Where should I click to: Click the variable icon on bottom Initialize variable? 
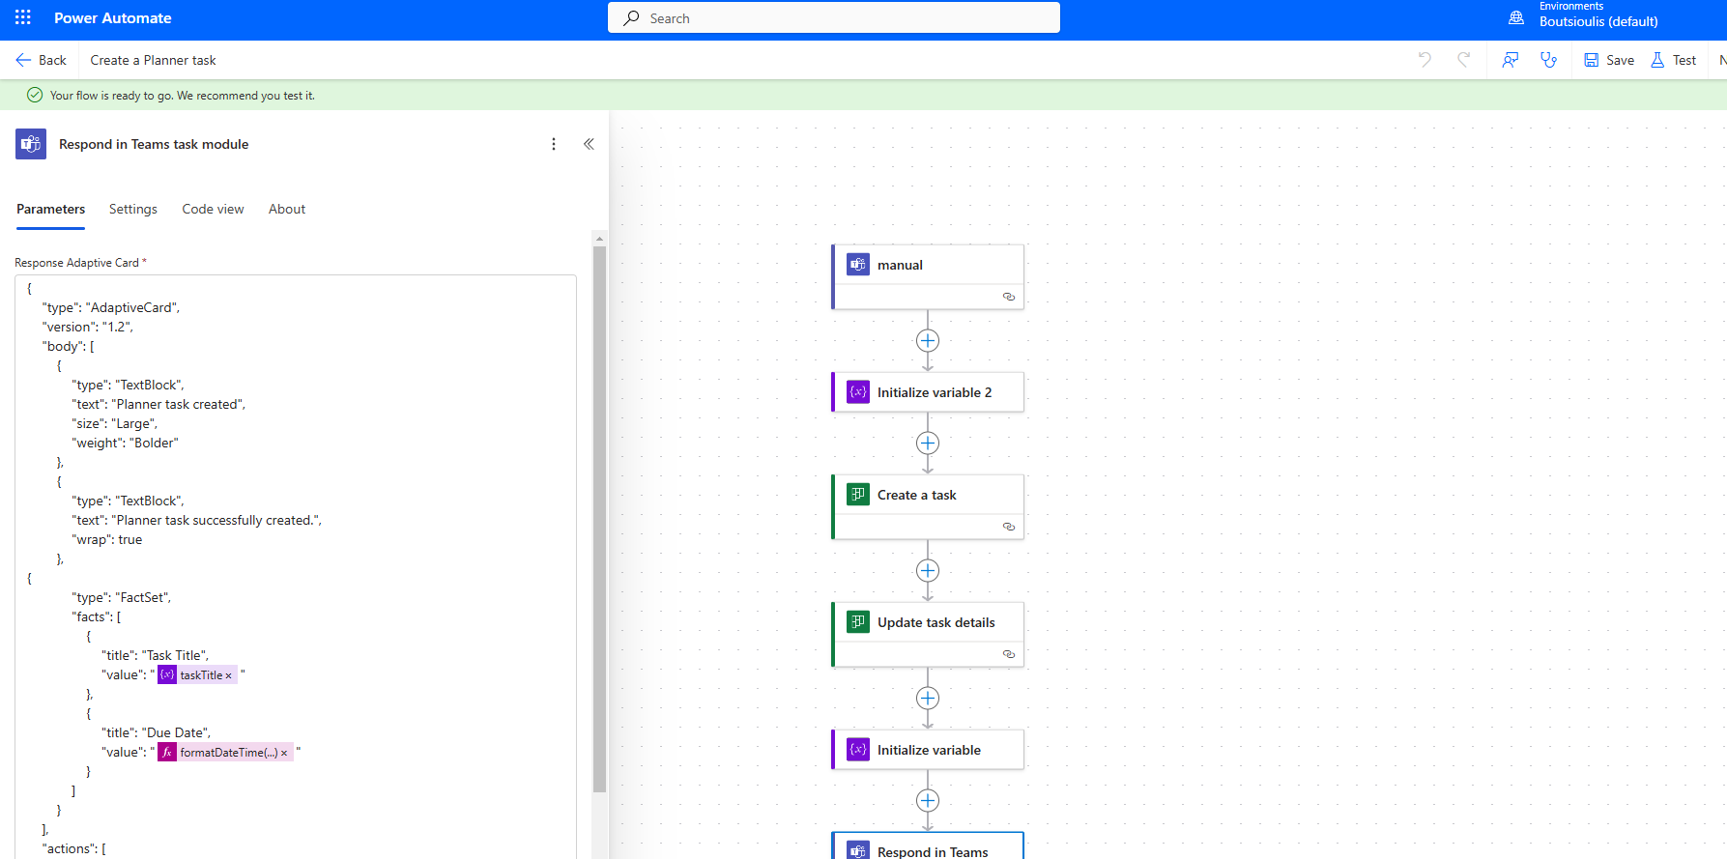point(858,750)
